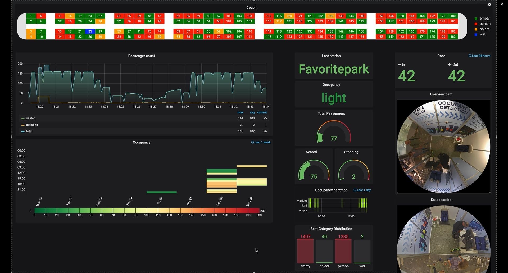Screen dimensions: 508x273
Task: Select seat 1 in the Coach map
Action: (x=31, y=16)
